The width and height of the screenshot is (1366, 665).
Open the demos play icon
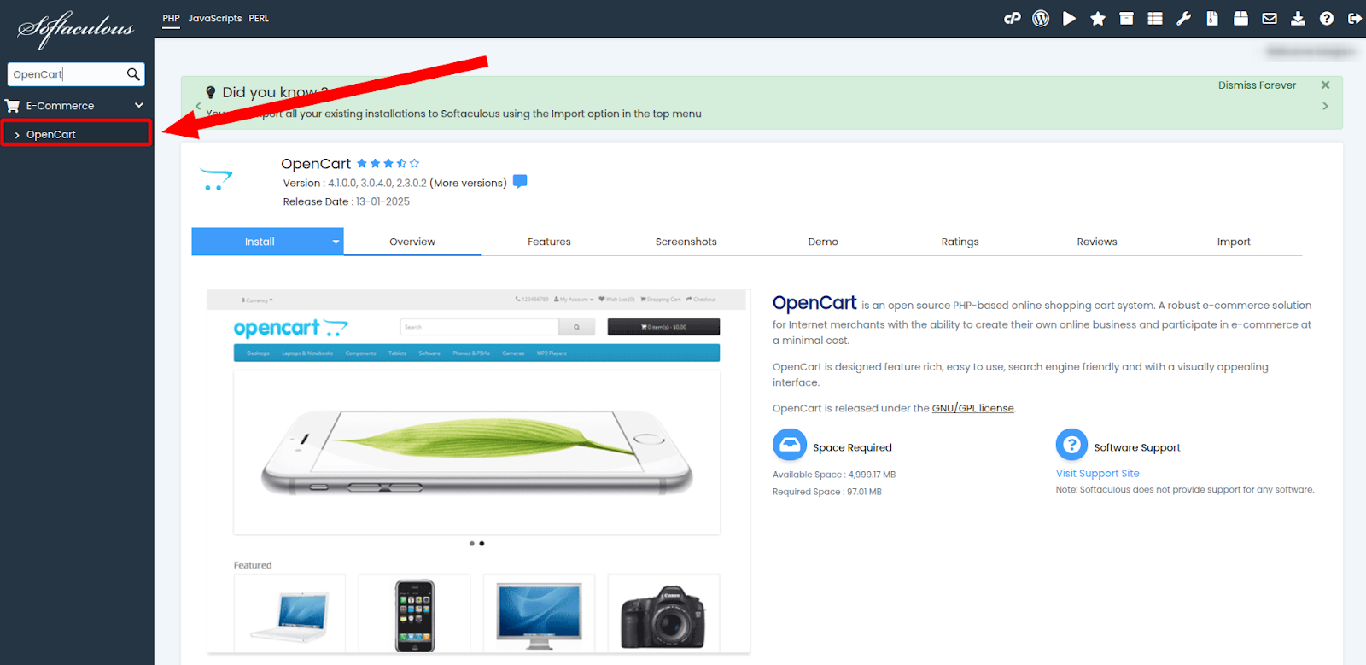pyautogui.click(x=1069, y=18)
